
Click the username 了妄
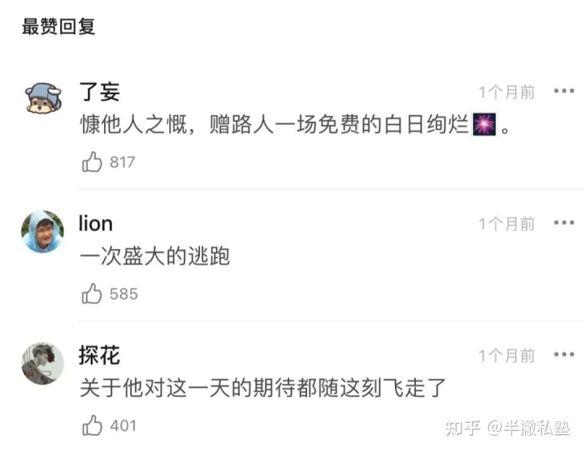click(x=99, y=92)
